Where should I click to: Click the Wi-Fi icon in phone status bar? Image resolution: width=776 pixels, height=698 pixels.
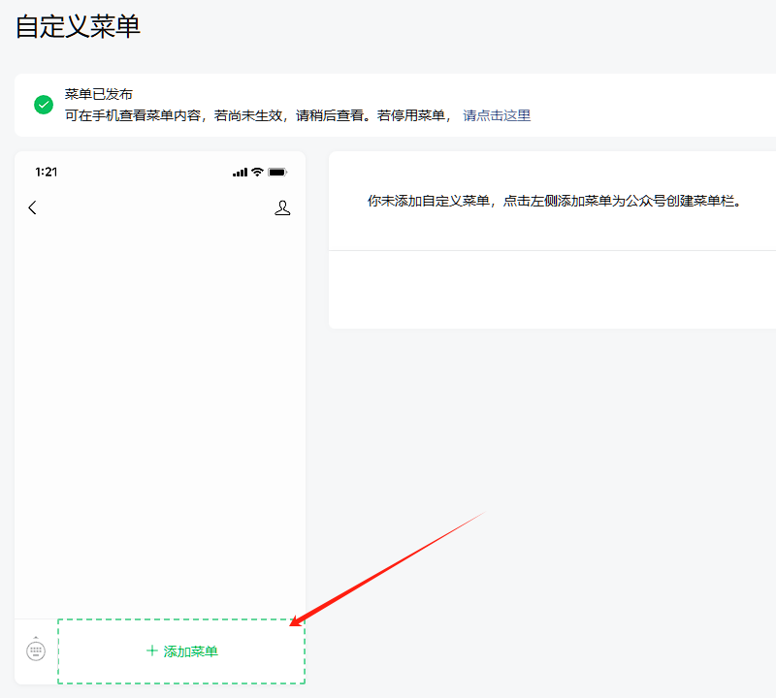(x=257, y=173)
